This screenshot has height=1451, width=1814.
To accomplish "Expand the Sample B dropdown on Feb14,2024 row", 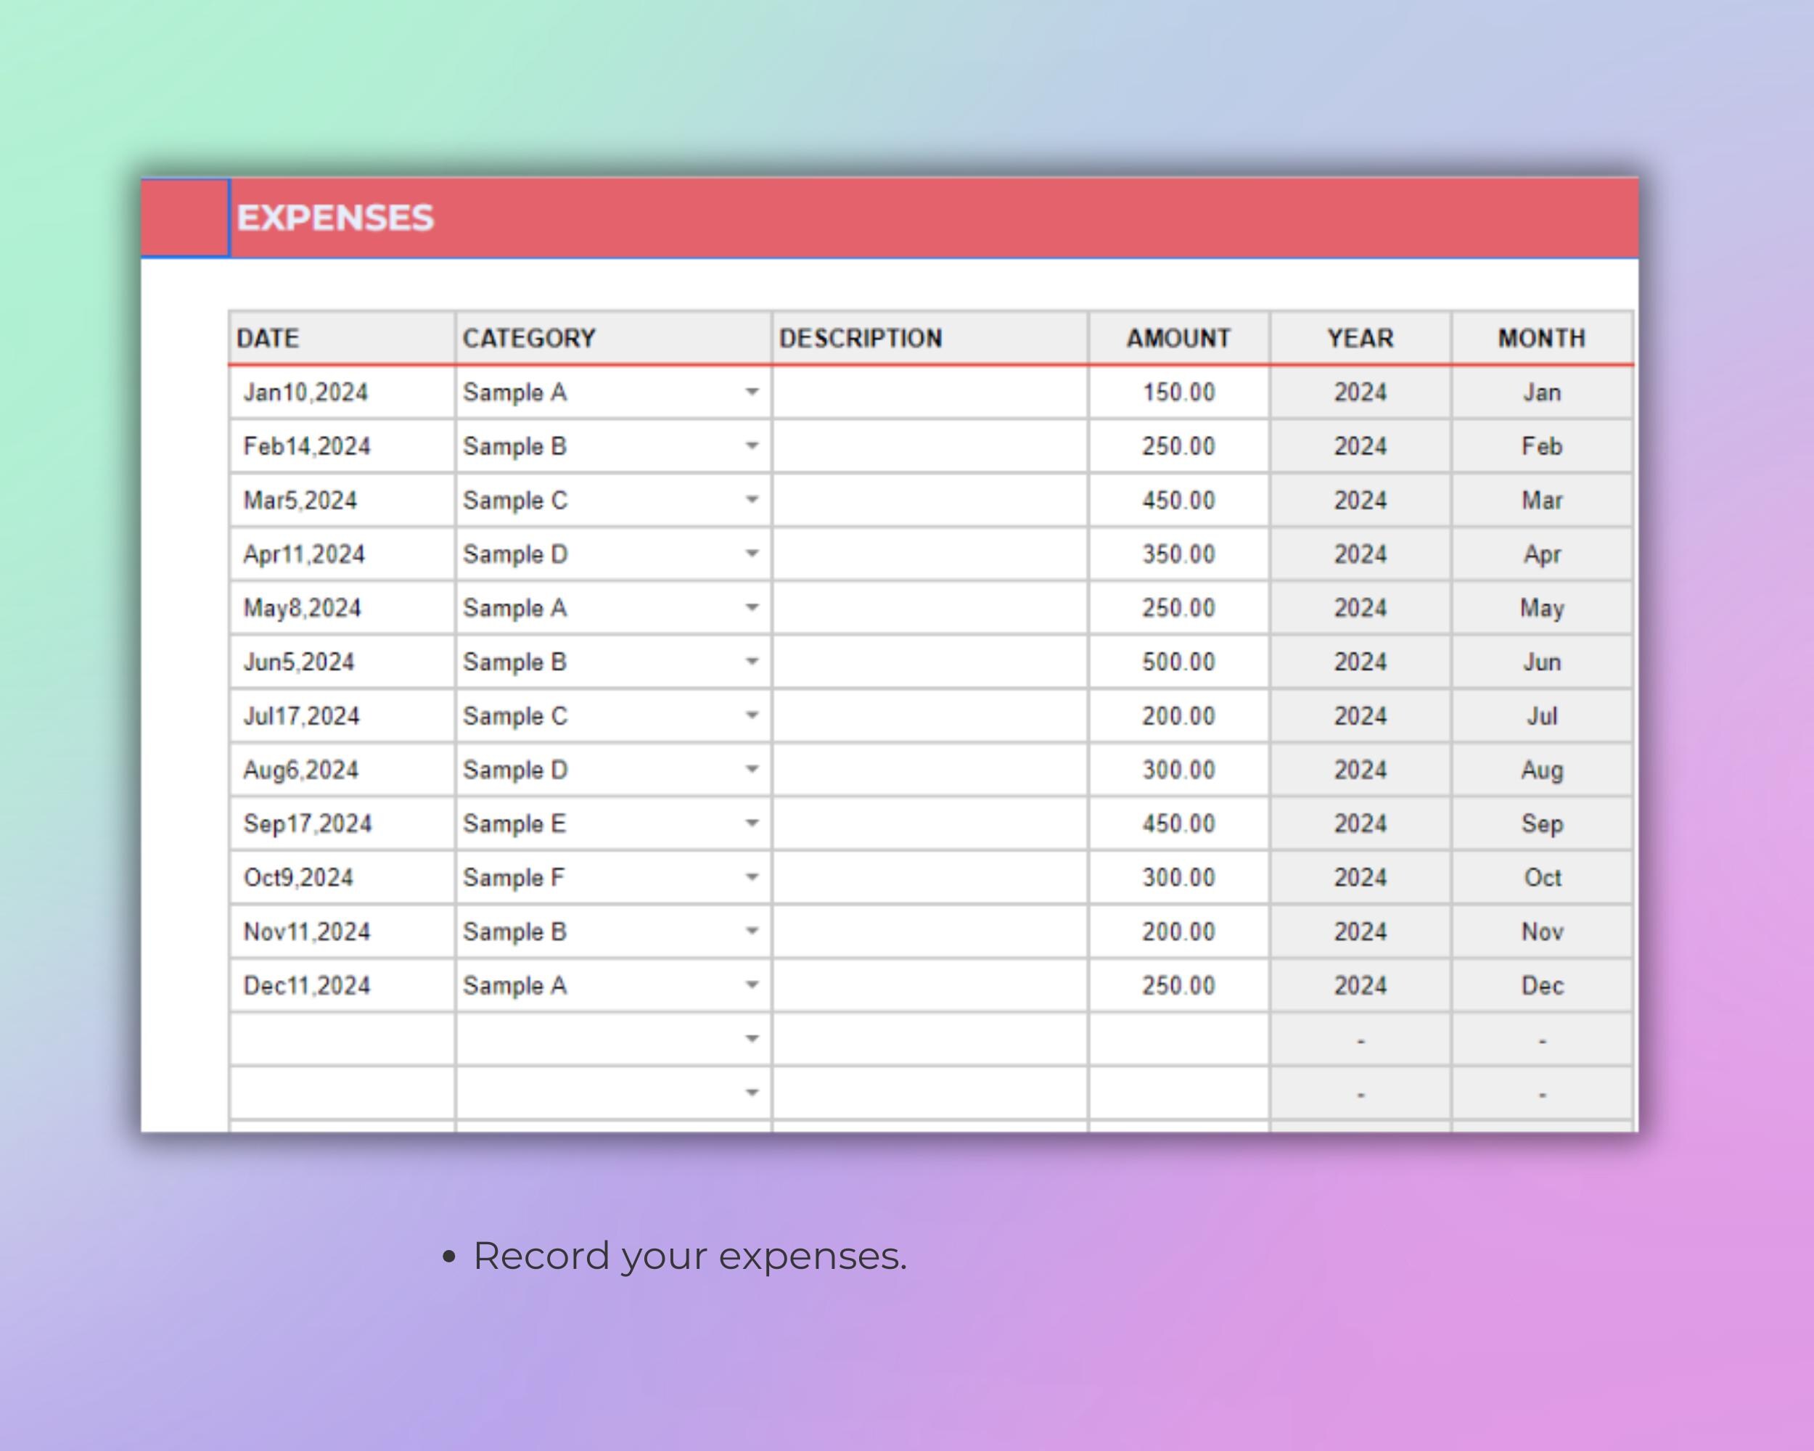I will [x=751, y=445].
